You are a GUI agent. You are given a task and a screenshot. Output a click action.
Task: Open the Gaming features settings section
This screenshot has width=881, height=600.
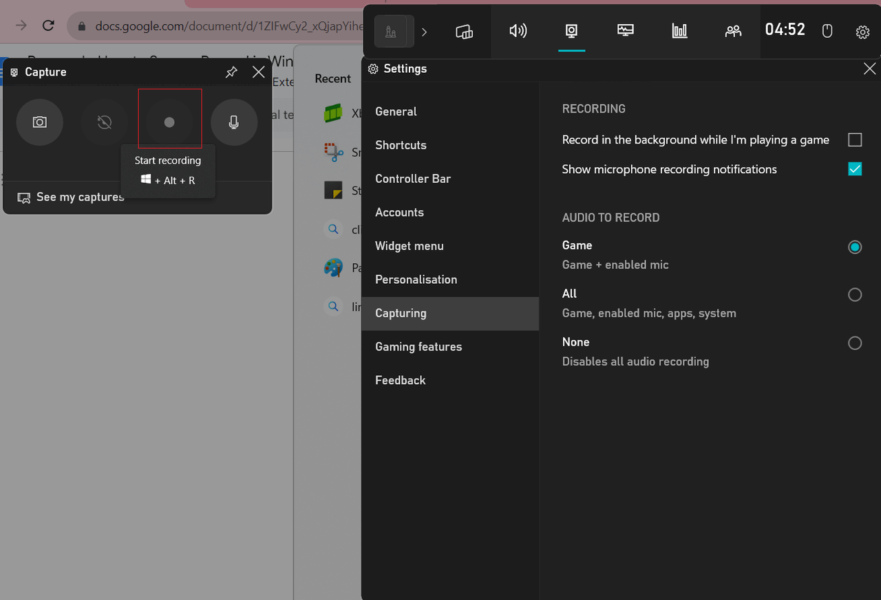point(418,346)
